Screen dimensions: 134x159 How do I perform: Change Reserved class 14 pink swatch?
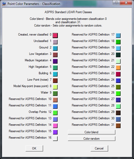pos(55,126)
